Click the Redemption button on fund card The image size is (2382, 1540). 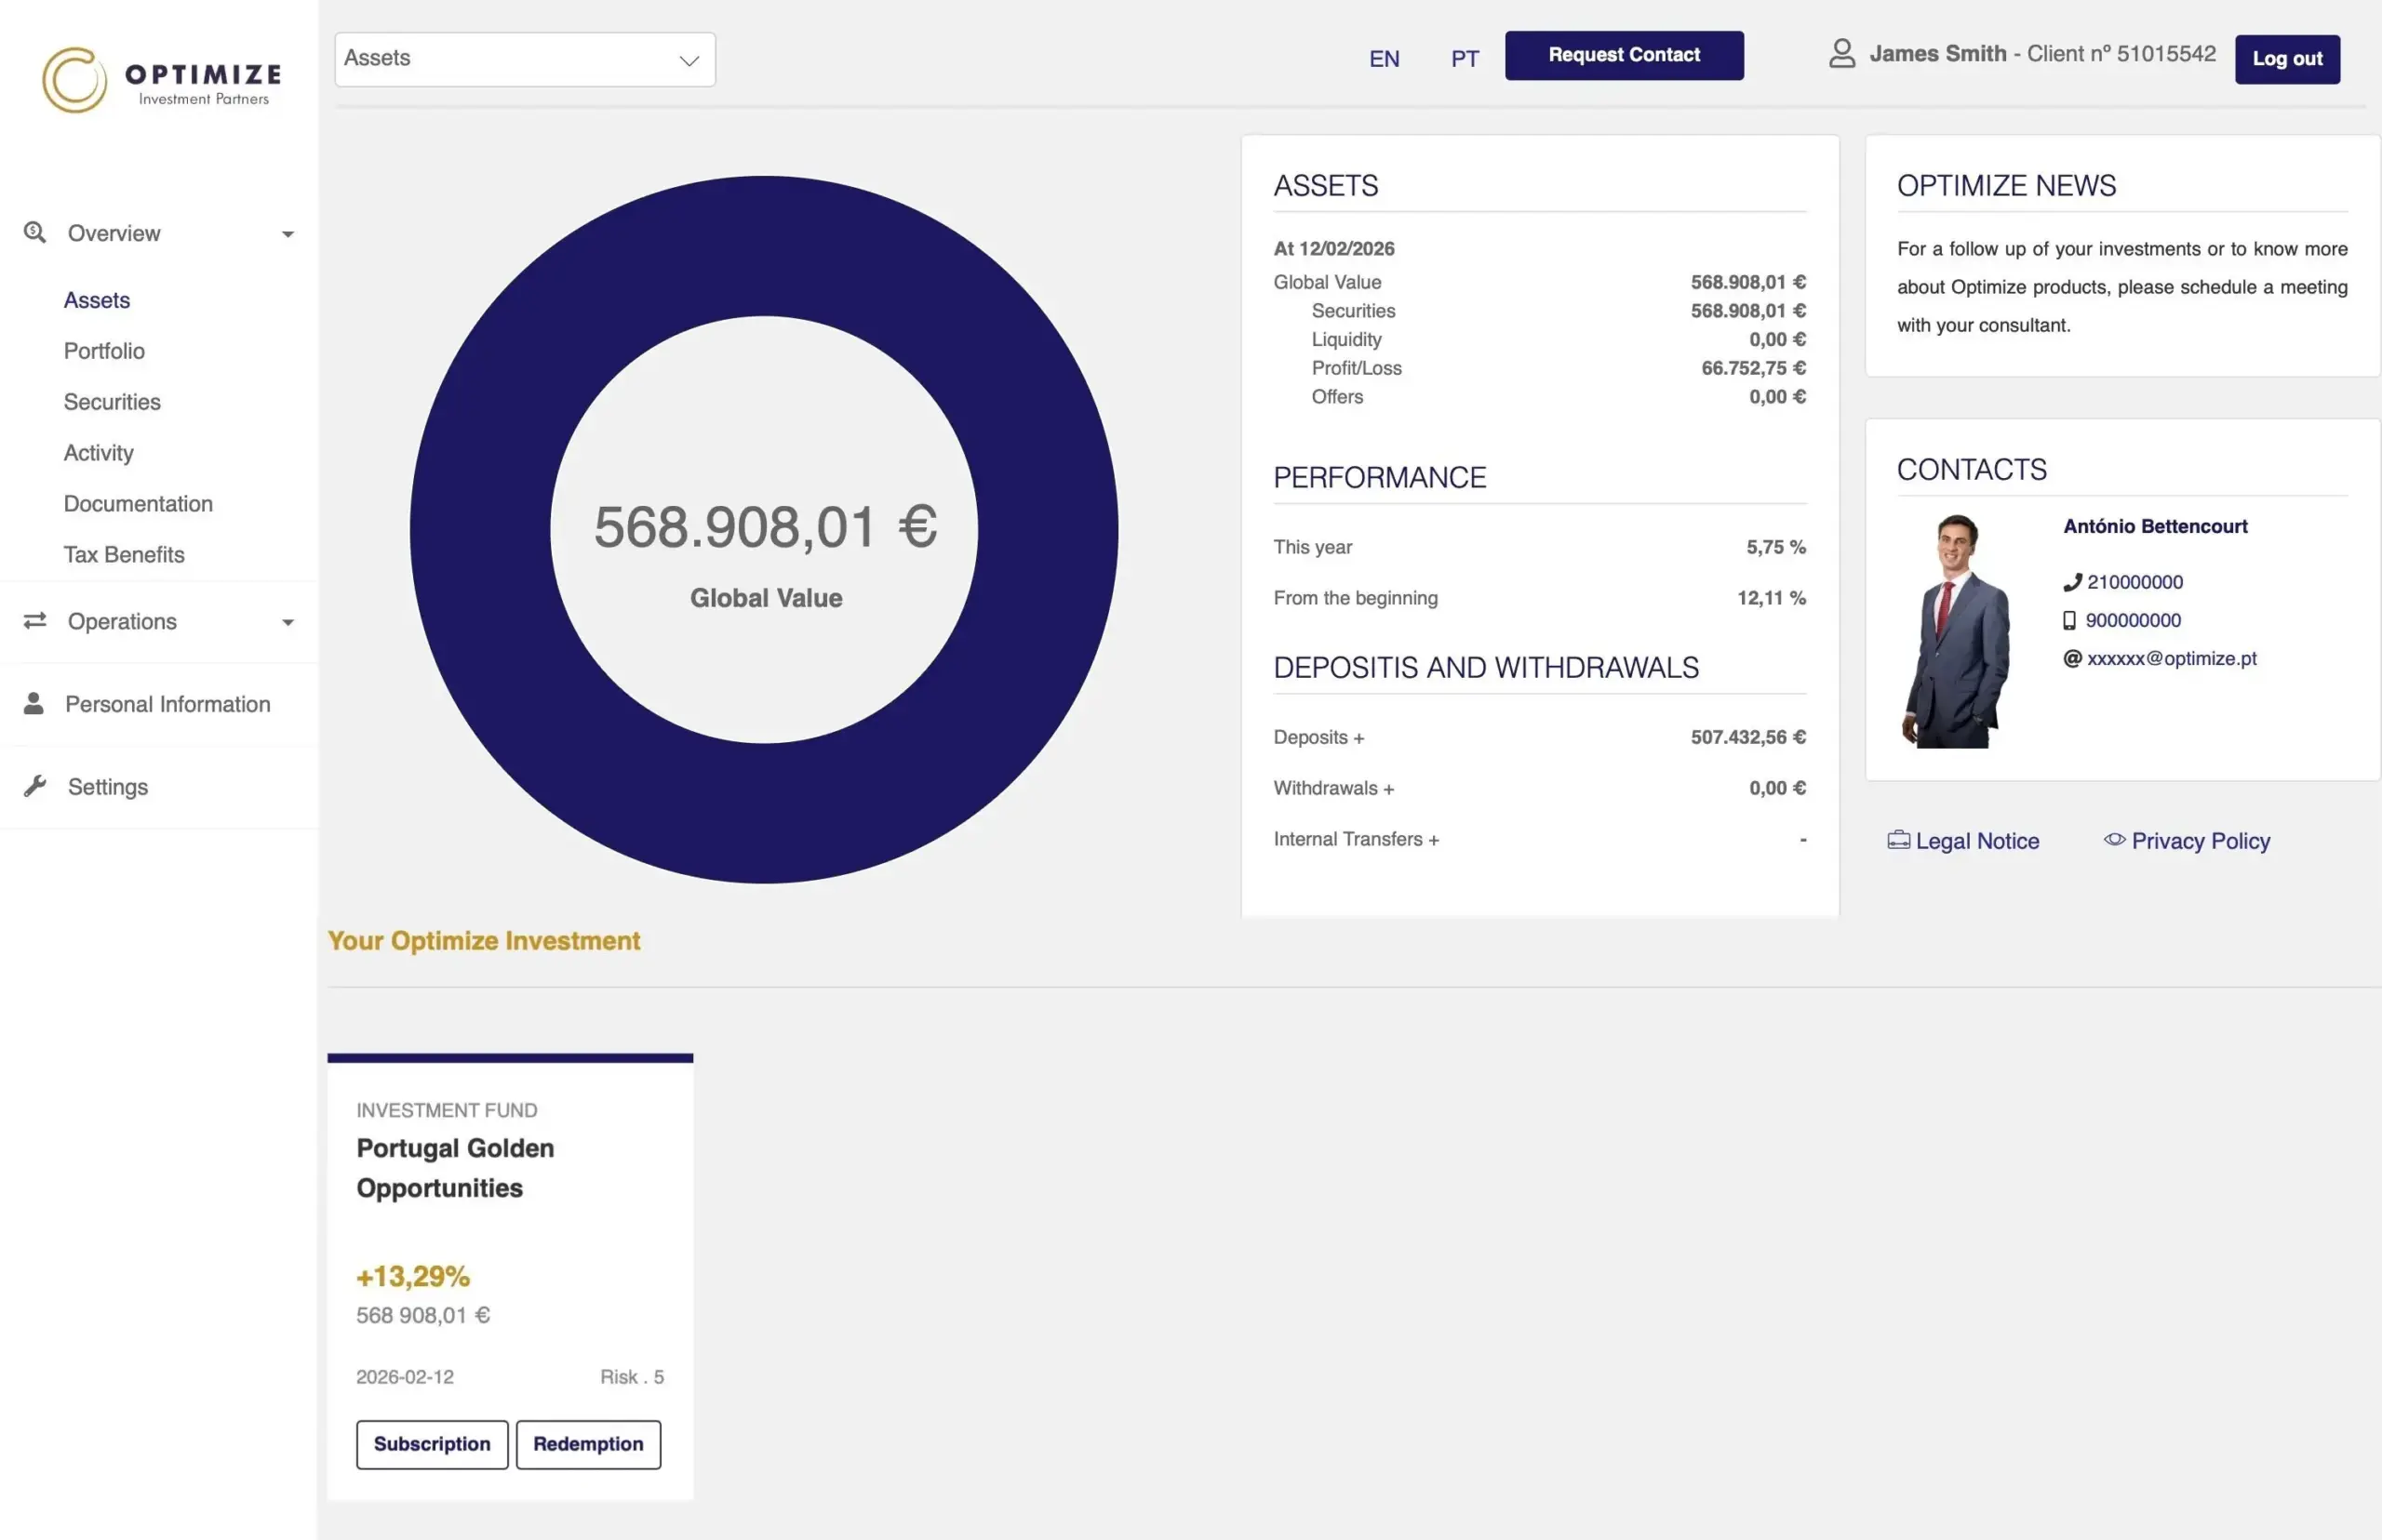(x=587, y=1444)
